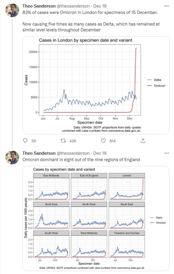The width and height of the screenshot is (174, 274).
Task: Click the tweet text about Omicron dominant regions
Action: click(81, 159)
